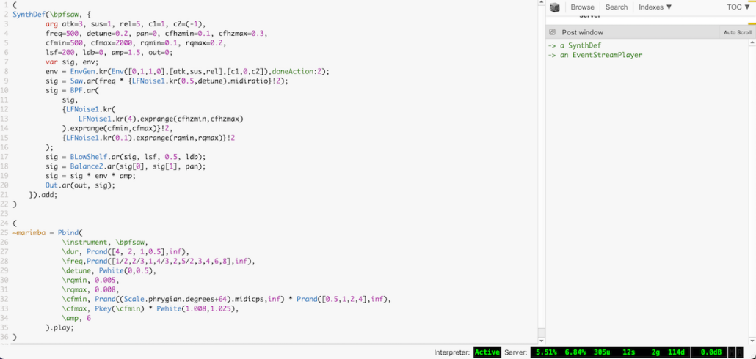Click the 'Server:' status bar label

[515, 352]
